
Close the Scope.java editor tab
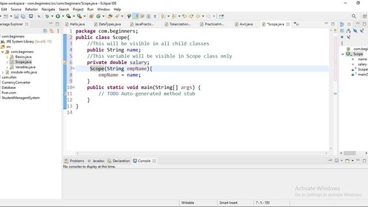288,24
